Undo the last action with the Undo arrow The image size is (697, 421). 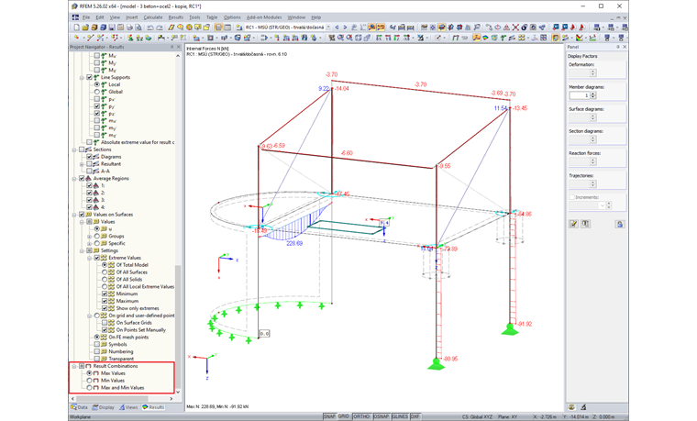pyautogui.click(x=150, y=28)
